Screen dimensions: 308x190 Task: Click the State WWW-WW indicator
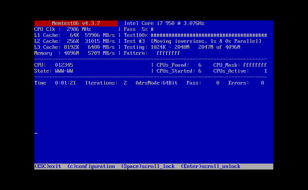coord(64,71)
